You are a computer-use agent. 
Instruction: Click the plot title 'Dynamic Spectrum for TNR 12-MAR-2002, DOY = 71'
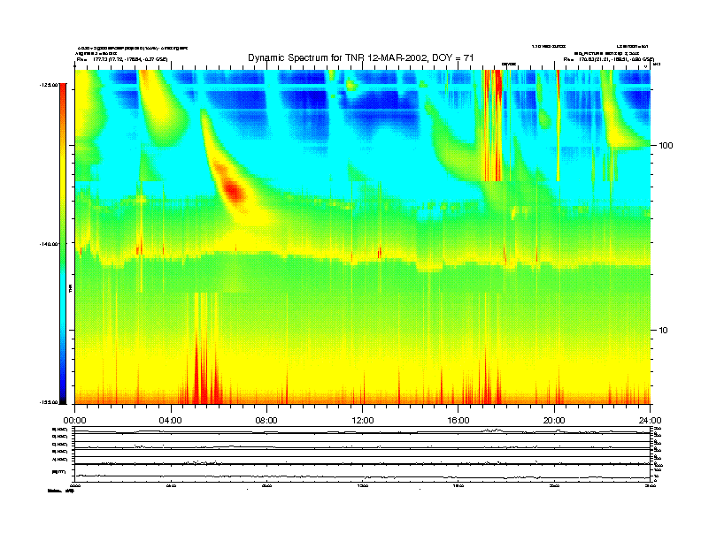click(360, 57)
